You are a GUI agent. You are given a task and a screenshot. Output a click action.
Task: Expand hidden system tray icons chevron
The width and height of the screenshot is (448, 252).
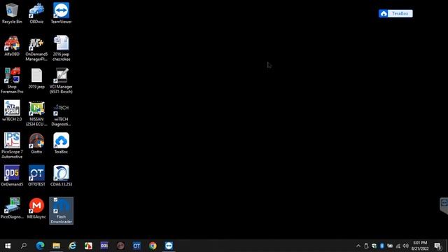358,246
